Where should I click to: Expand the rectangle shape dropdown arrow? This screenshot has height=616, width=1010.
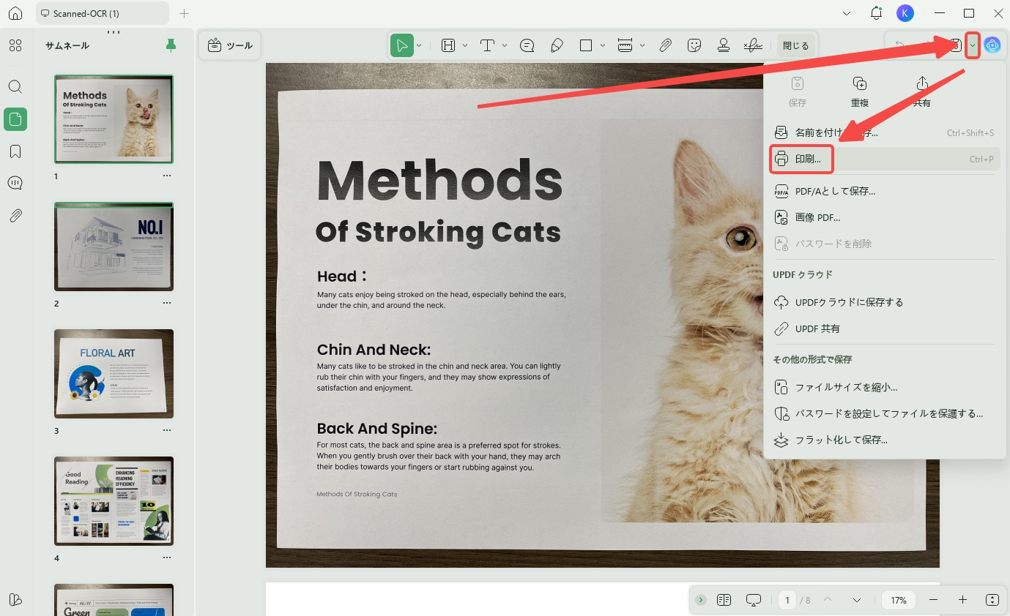coord(603,45)
